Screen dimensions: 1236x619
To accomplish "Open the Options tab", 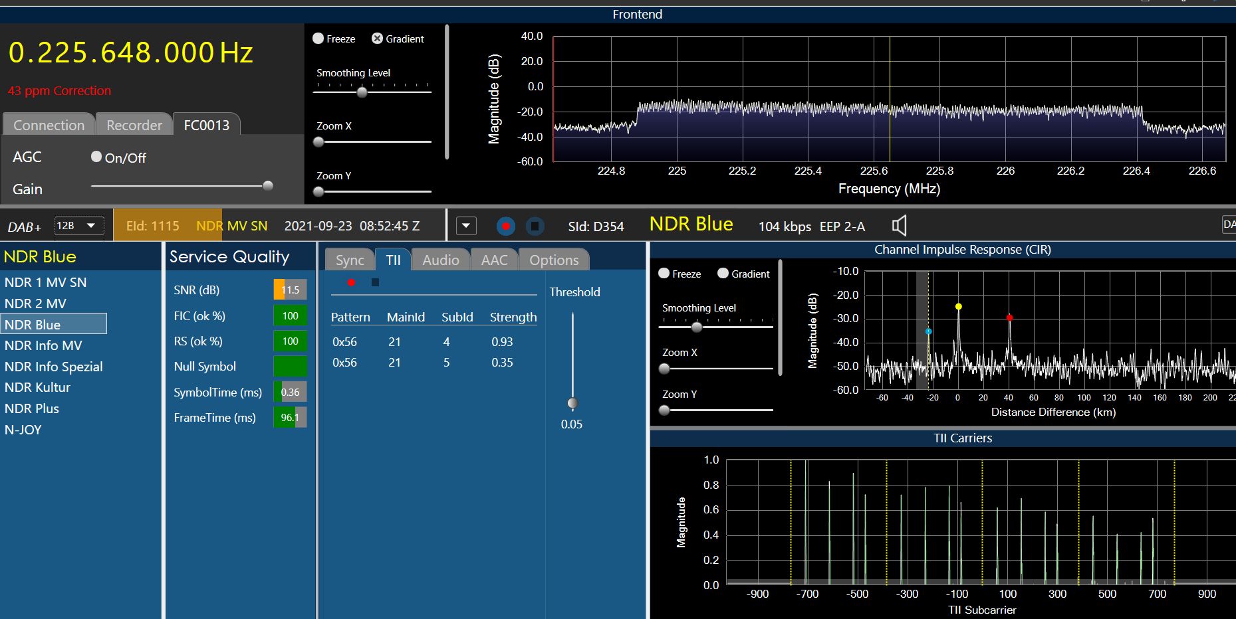I will point(553,260).
